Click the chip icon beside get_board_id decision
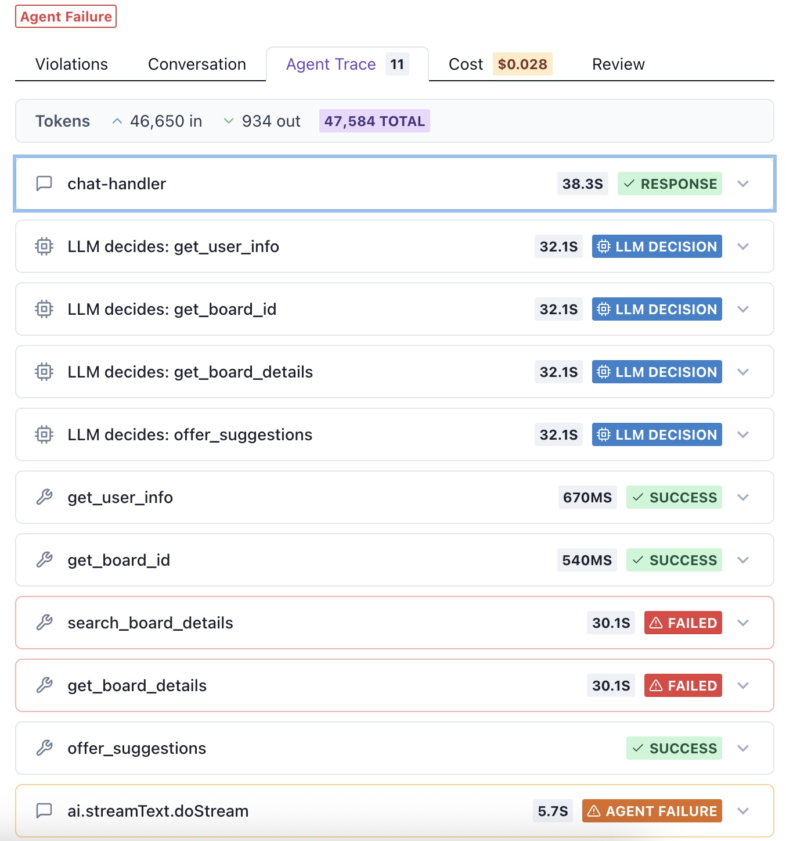Screen dimensions: 786x841 point(44,309)
